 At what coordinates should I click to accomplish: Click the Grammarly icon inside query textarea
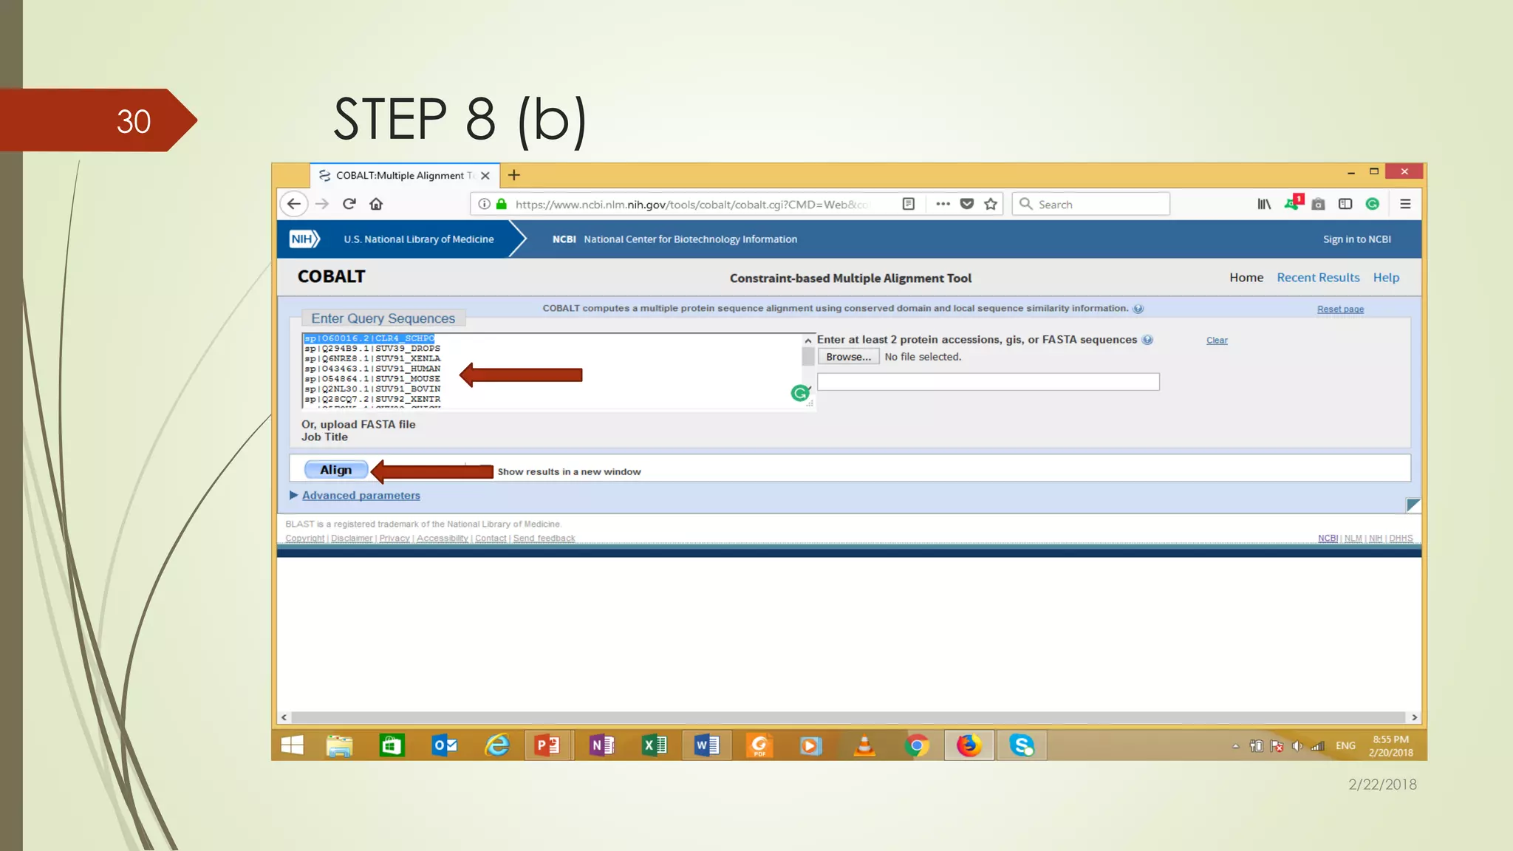pos(800,393)
